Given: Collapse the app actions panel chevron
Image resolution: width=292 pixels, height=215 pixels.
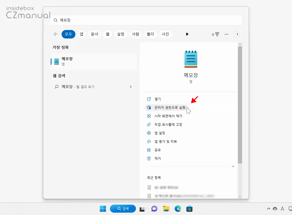Looking at the screenshot, I should [233, 166].
